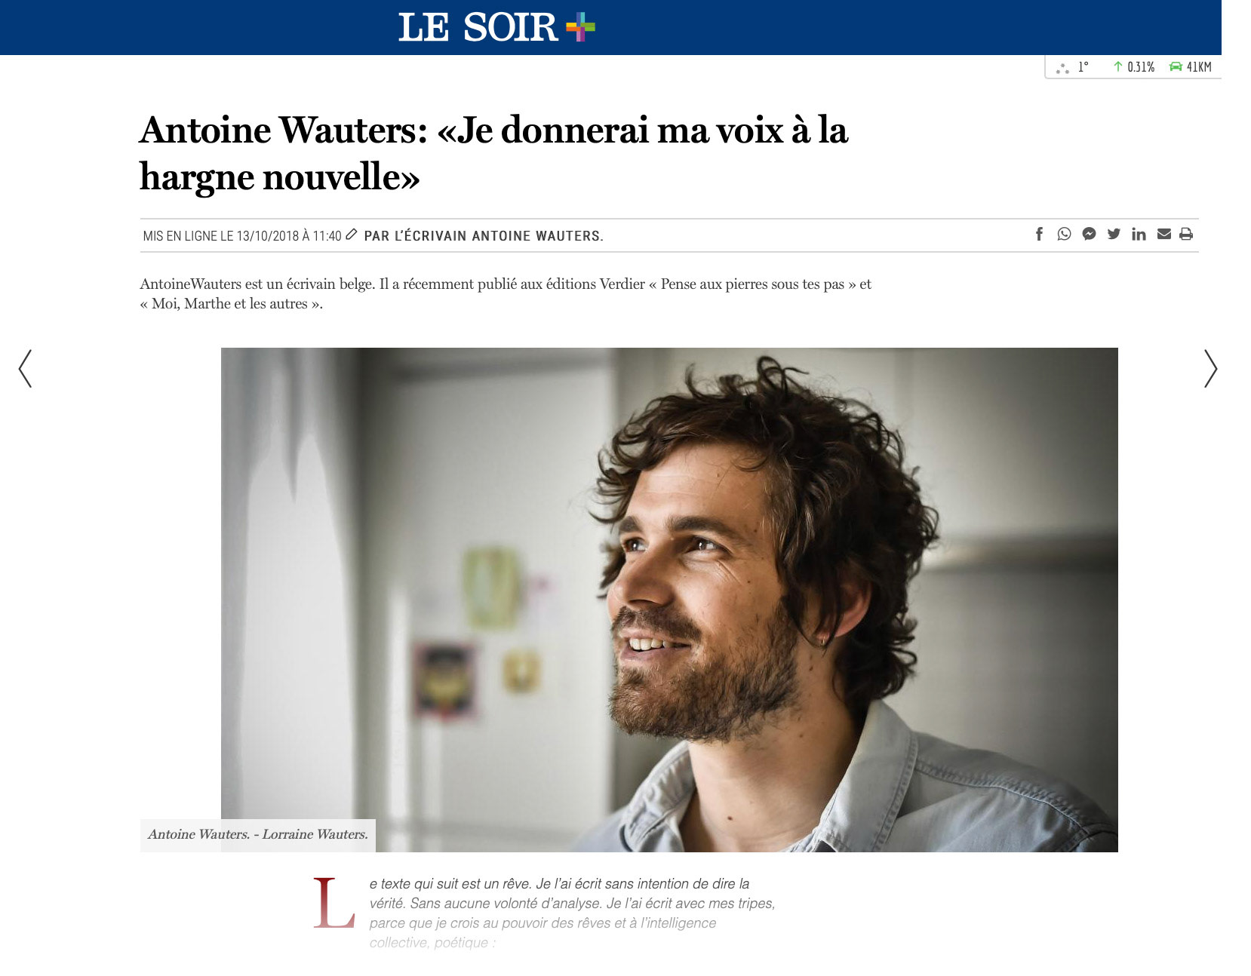Click the pencil icon beside publication time
The image size is (1251, 976).
pyautogui.click(x=351, y=235)
